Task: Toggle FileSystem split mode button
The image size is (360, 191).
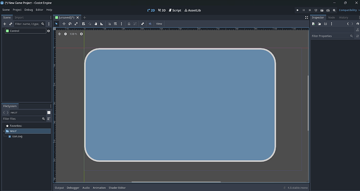Action: click(49, 113)
